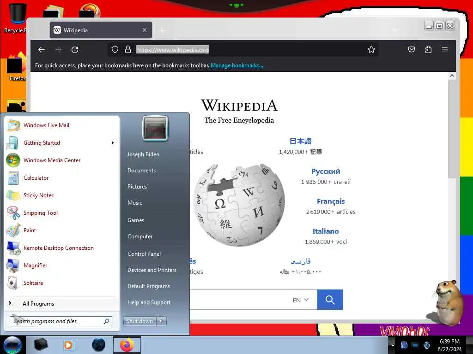Launch Sticky Notes icon in Start menu
Image resolution: width=473 pixels, height=354 pixels.
tap(13, 195)
